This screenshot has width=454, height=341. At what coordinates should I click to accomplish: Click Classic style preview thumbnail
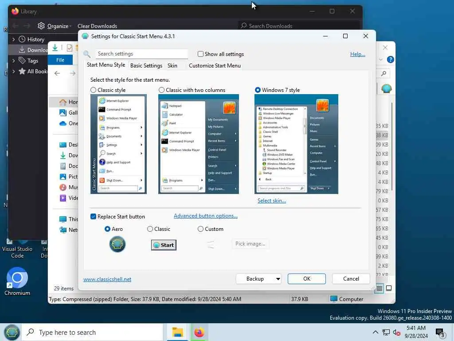[x=118, y=144]
